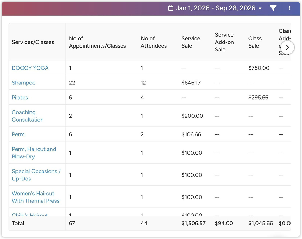Click the Services/Classes column header
Image resolution: width=302 pixels, height=239 pixels.
(x=33, y=42)
